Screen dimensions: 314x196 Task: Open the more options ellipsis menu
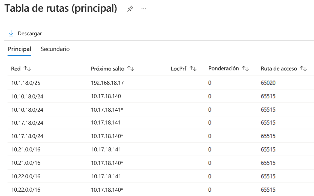144,9
